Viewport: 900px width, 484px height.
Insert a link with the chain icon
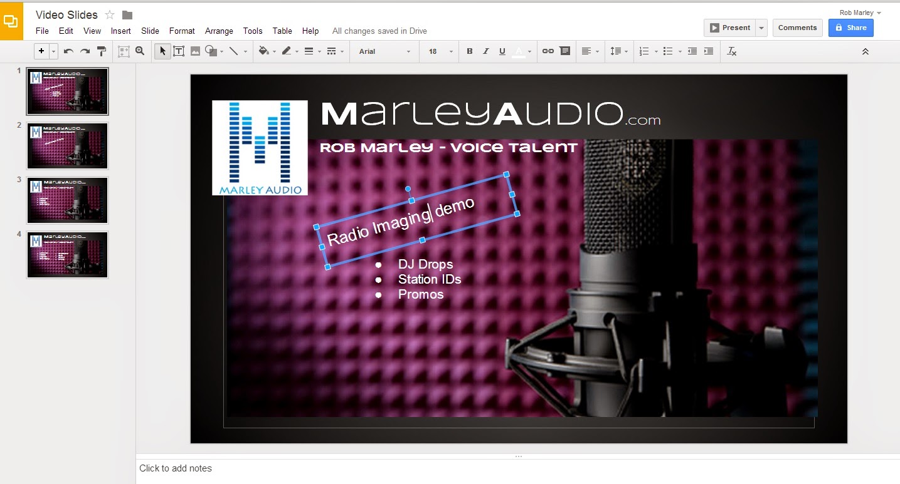point(548,51)
